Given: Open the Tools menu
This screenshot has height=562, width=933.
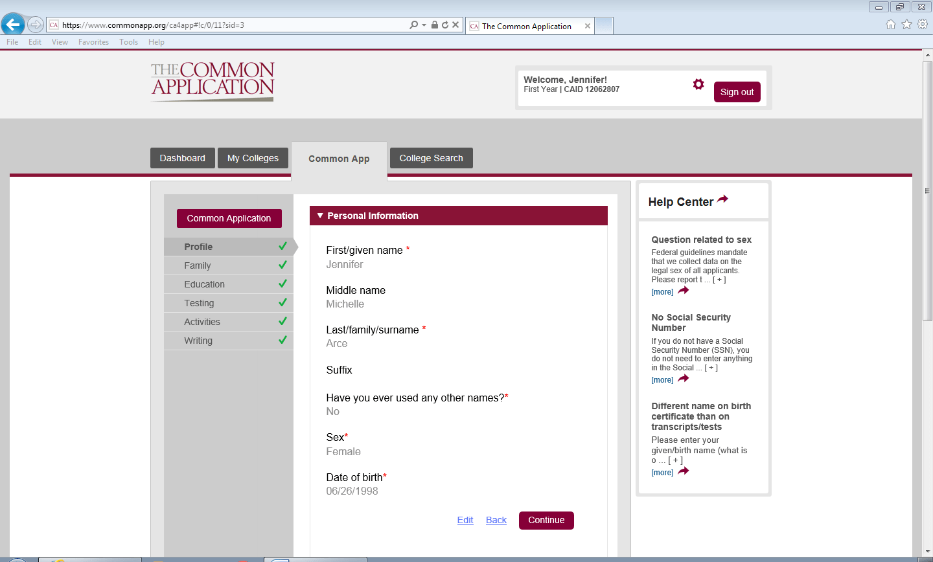Looking at the screenshot, I should [128, 42].
